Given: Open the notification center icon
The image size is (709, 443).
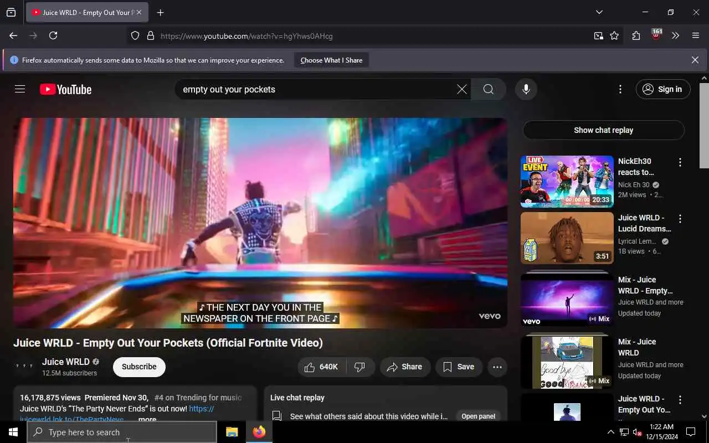Looking at the screenshot, I should pos(691,432).
